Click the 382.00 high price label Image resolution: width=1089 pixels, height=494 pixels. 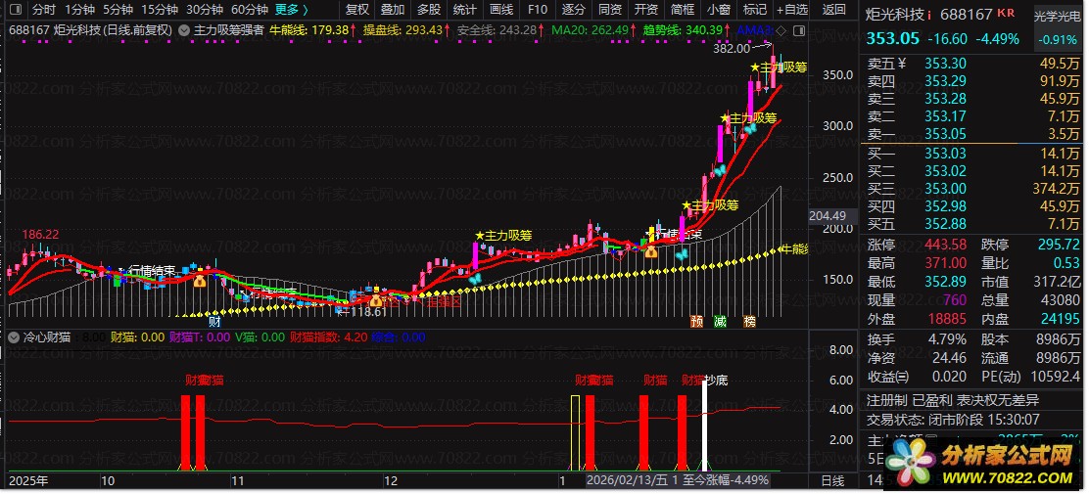click(732, 49)
